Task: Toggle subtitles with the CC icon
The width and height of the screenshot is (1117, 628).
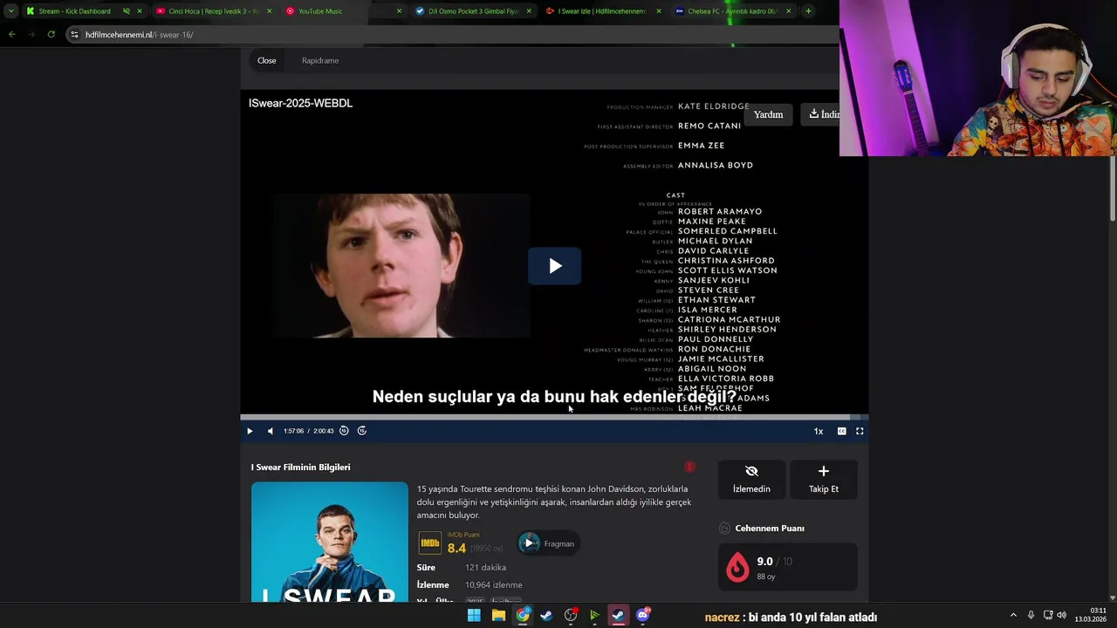Action: coord(841,431)
